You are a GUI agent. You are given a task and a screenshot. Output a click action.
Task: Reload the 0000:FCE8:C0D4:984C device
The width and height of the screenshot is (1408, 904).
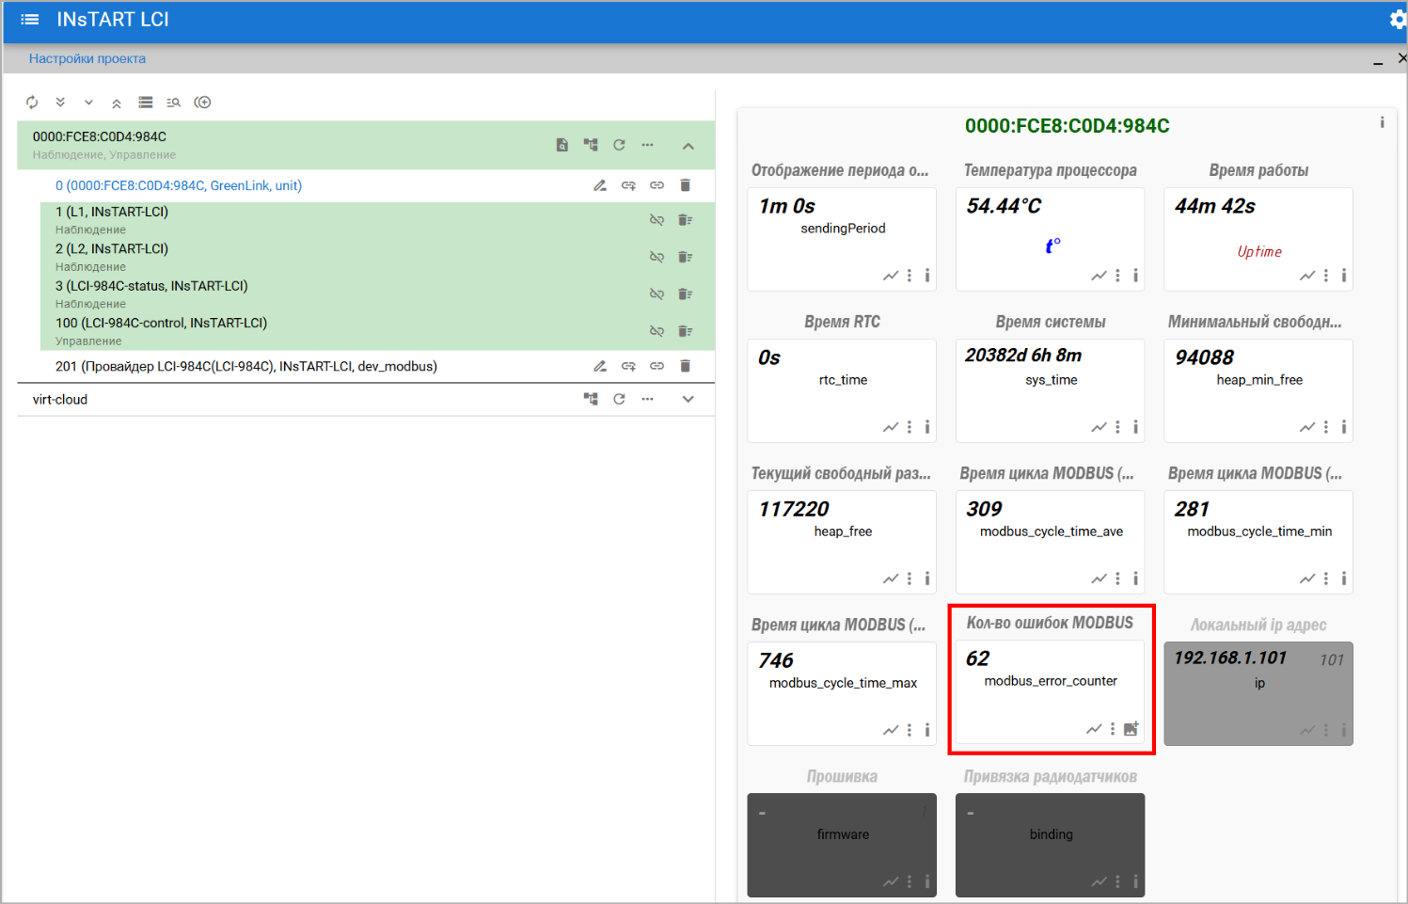pos(619,145)
